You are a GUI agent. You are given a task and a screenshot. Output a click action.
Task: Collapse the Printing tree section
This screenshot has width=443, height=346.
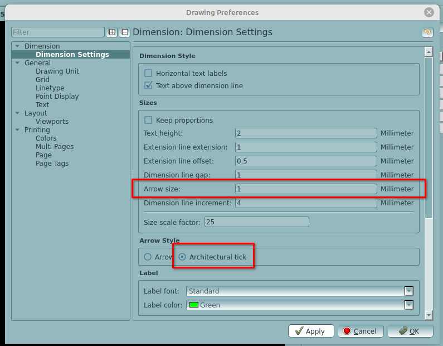(17, 130)
